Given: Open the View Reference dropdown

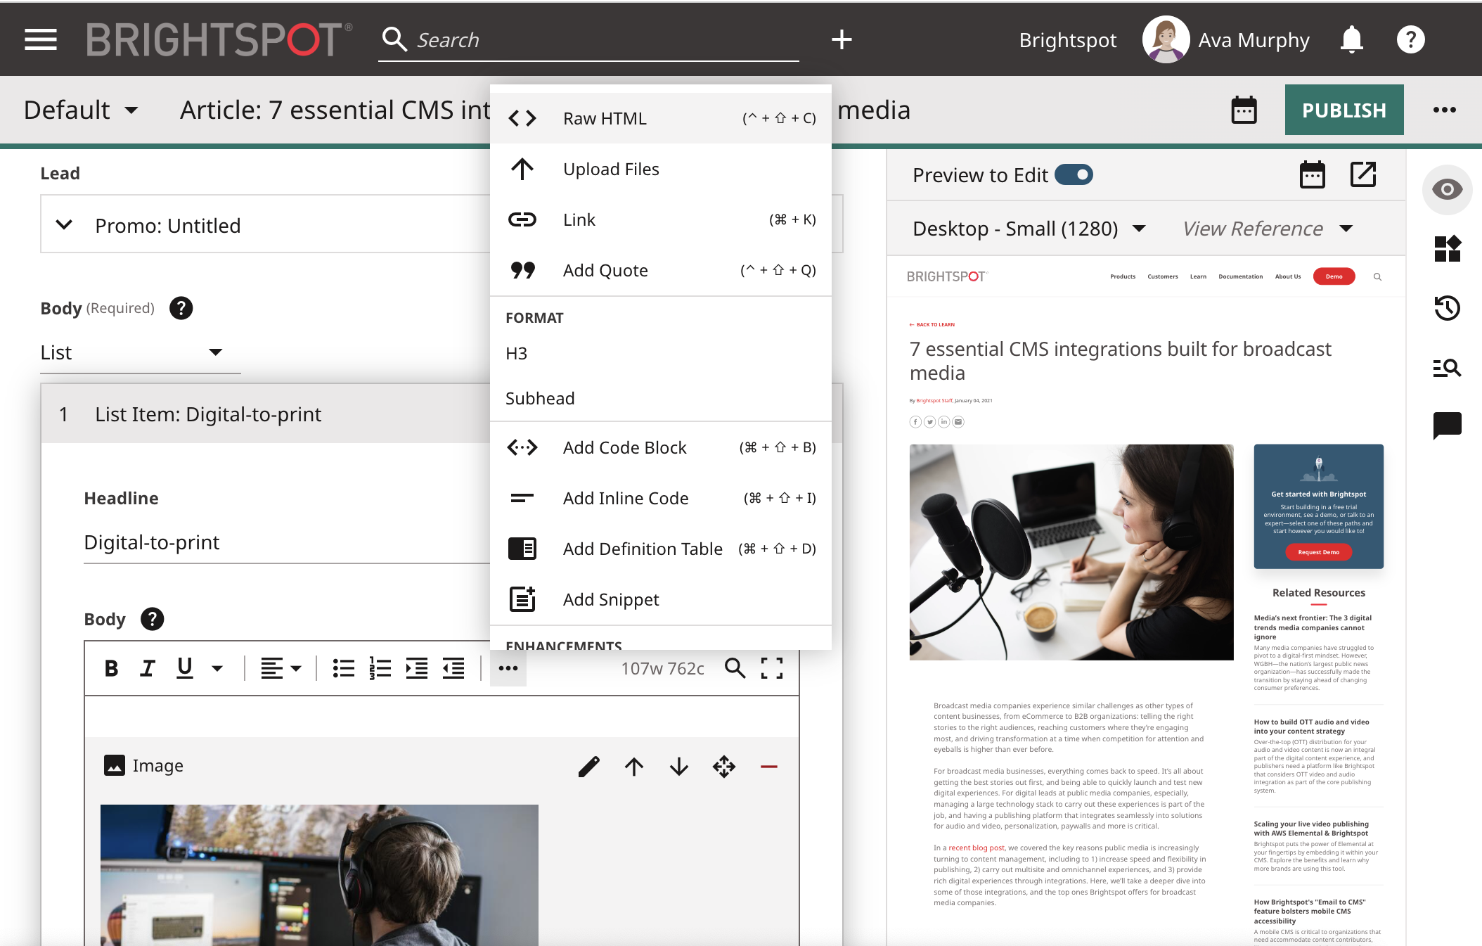Looking at the screenshot, I should [1267, 229].
